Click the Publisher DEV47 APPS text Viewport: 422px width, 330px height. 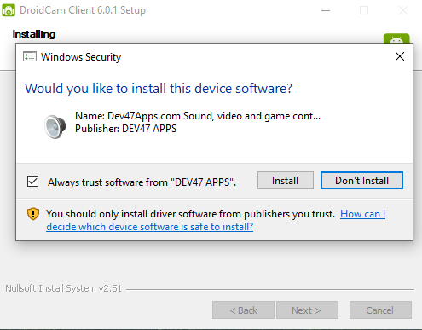click(x=125, y=129)
